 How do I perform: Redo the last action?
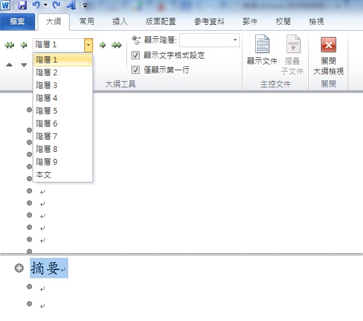tap(56, 5)
